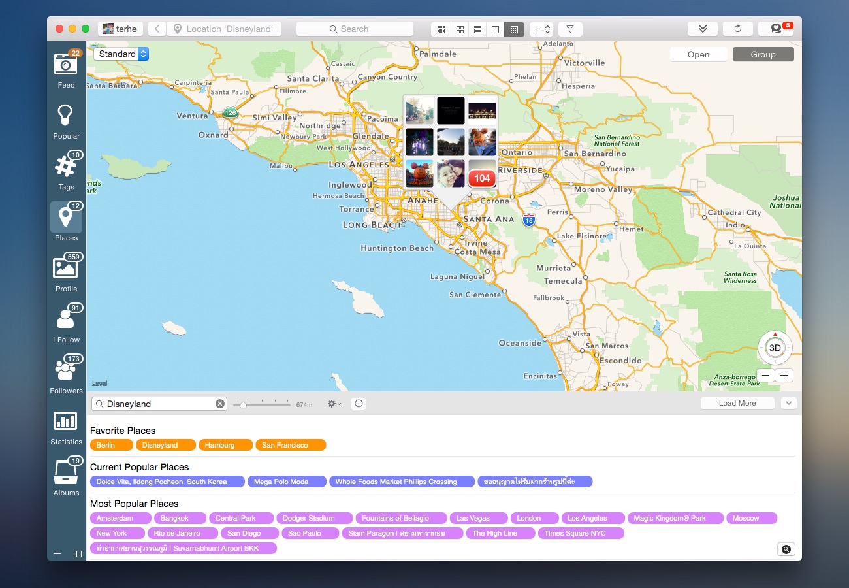Screen dimensions: 849x588
Task: Open the Standard map type dropdown
Action: pyautogui.click(x=121, y=54)
